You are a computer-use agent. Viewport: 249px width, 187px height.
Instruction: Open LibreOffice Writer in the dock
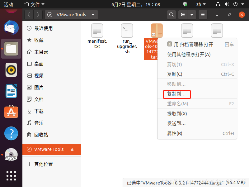(11, 91)
